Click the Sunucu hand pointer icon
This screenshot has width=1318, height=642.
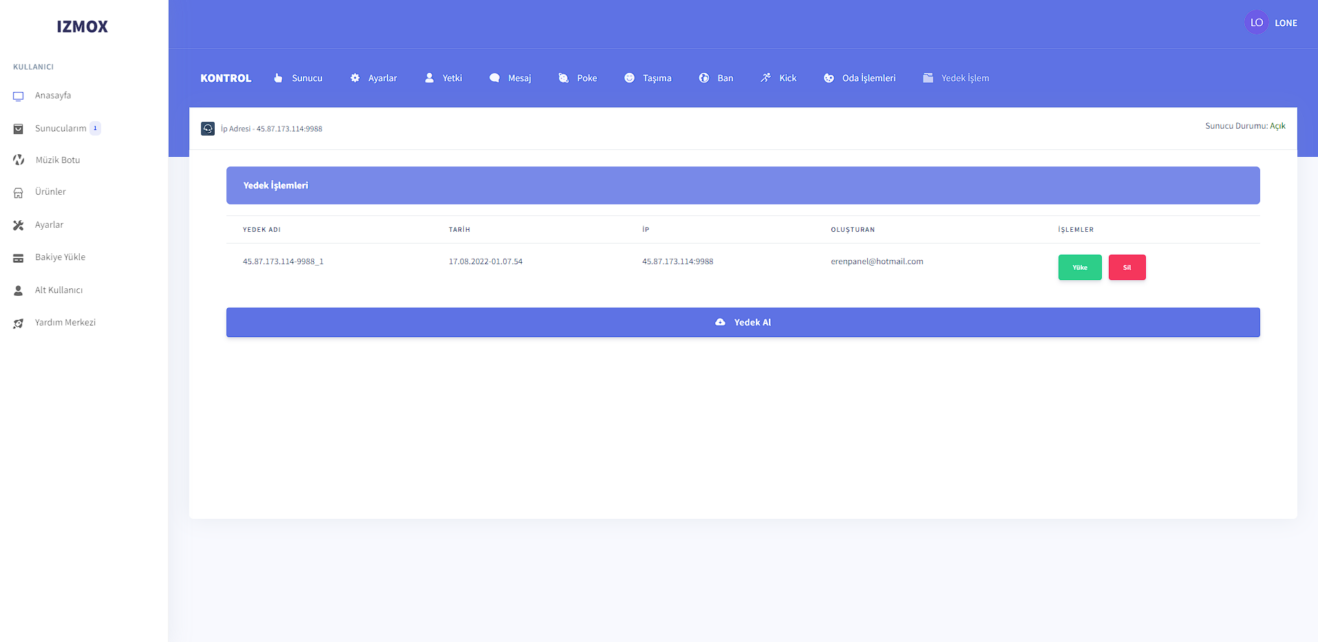(278, 78)
